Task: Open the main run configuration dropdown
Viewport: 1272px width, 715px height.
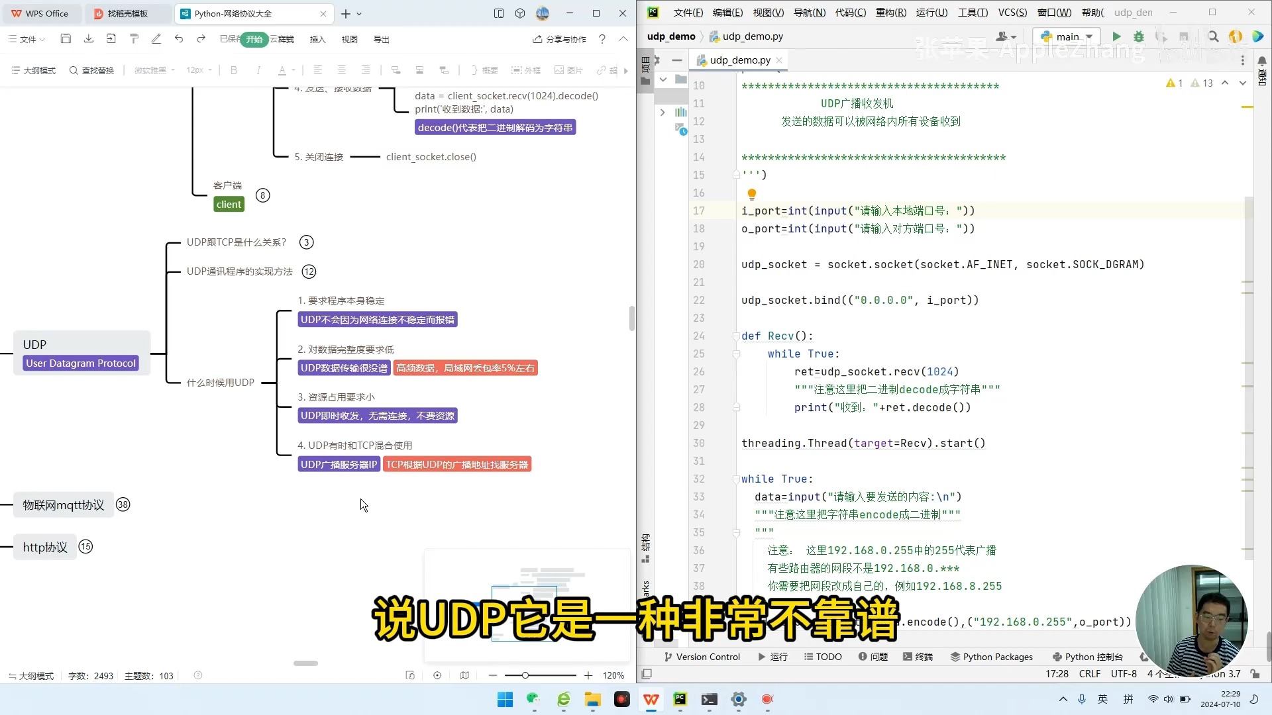Action: (1067, 37)
